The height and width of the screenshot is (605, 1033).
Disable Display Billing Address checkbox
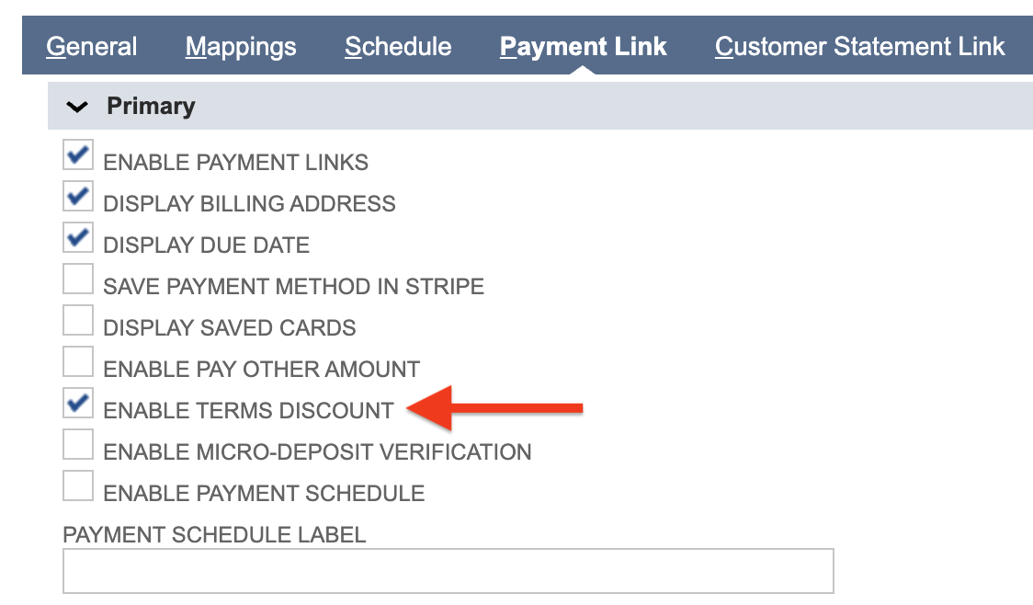coord(78,196)
